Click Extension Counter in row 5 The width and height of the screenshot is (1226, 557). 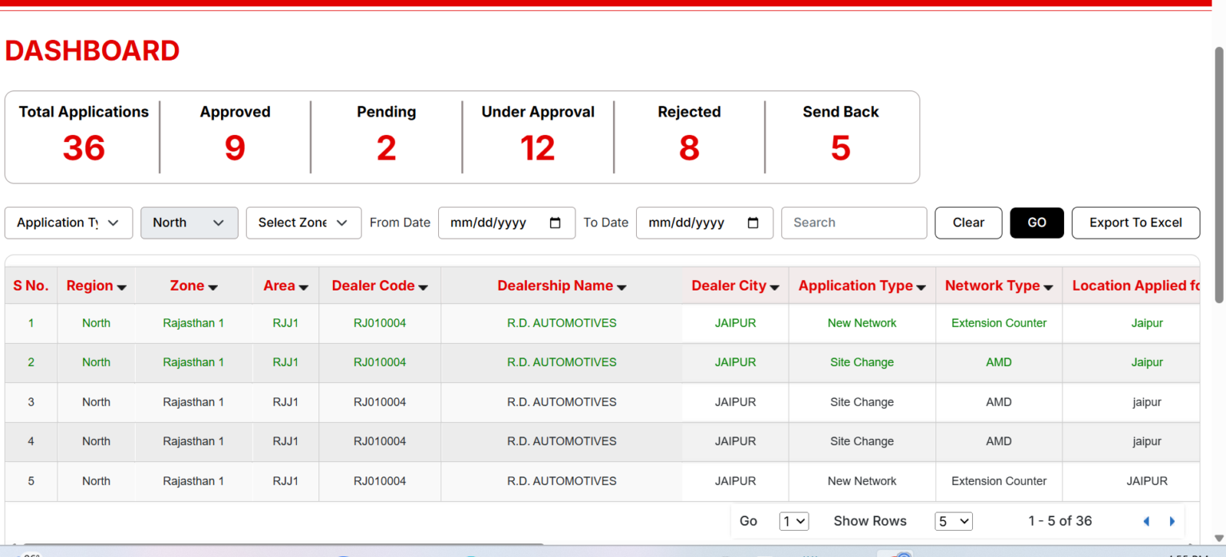999,481
